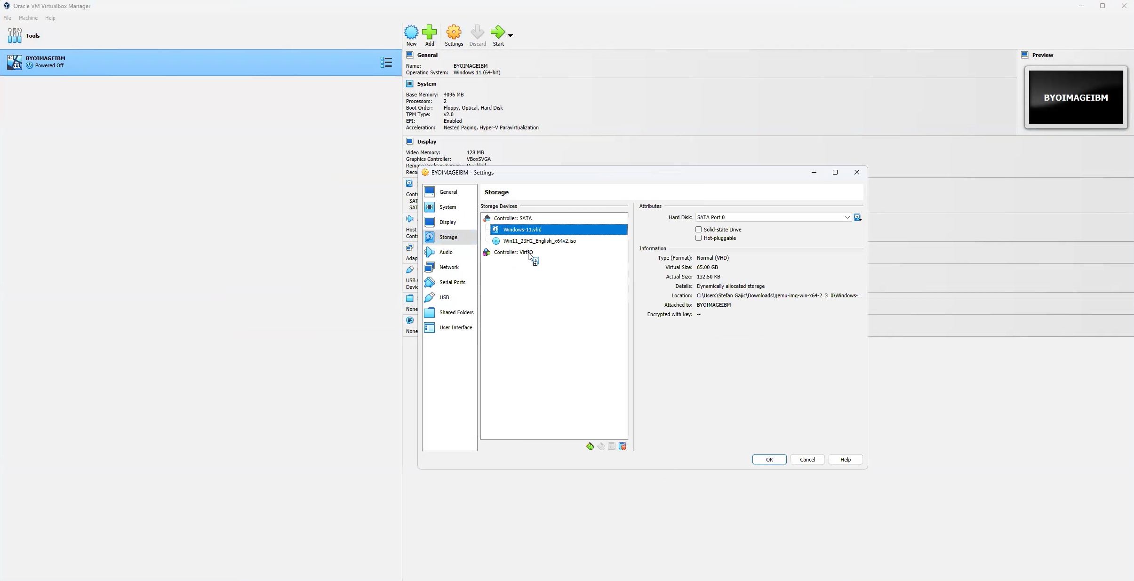This screenshot has width=1134, height=581.
Task: Open Display settings tab in left panel
Action: click(447, 222)
